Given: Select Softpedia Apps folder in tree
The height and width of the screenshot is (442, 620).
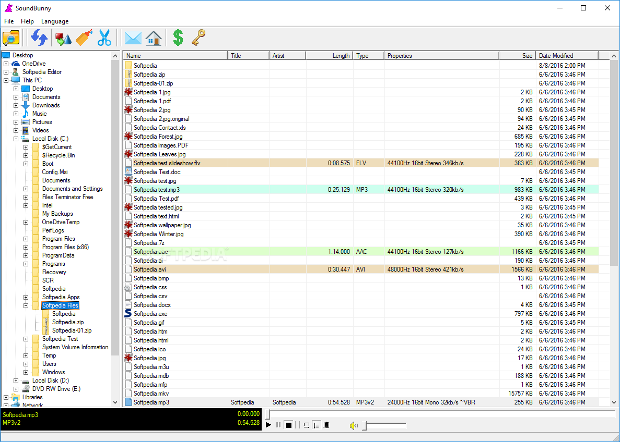Looking at the screenshot, I should (61, 297).
